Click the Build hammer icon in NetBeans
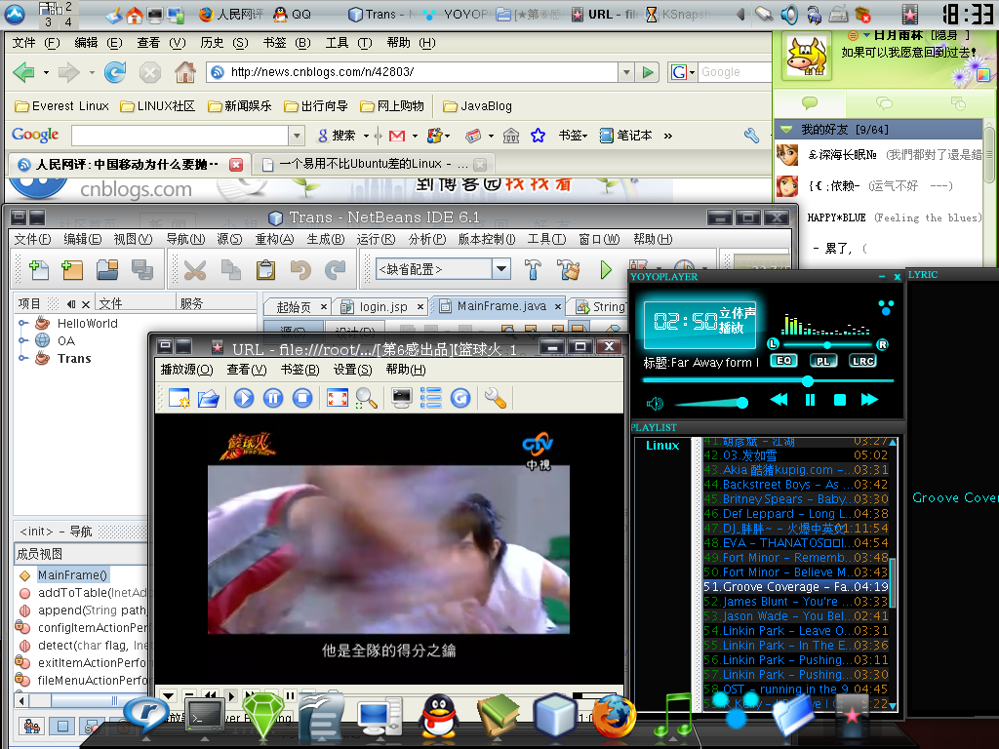This screenshot has width=999, height=749. click(x=533, y=270)
